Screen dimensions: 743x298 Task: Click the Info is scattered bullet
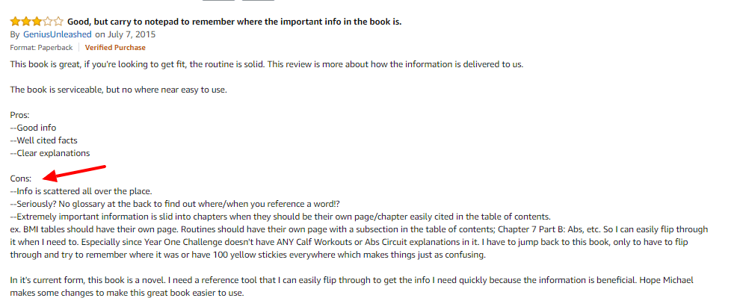(81, 191)
